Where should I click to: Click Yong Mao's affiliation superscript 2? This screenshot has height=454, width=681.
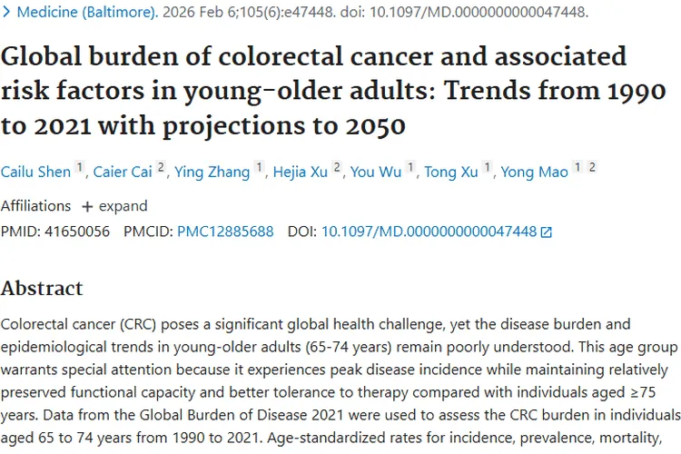point(591,167)
